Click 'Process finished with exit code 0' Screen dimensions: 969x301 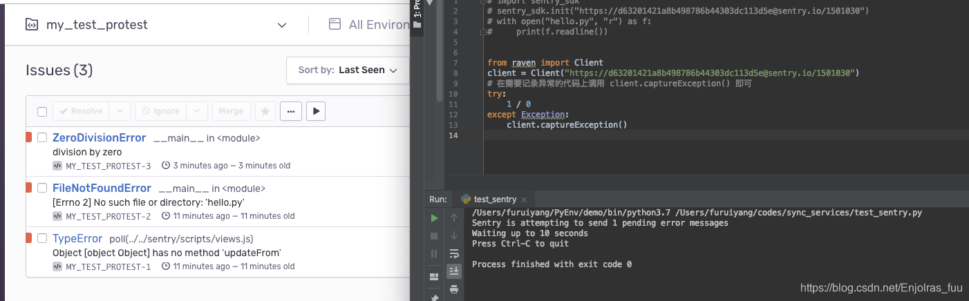pos(552,264)
